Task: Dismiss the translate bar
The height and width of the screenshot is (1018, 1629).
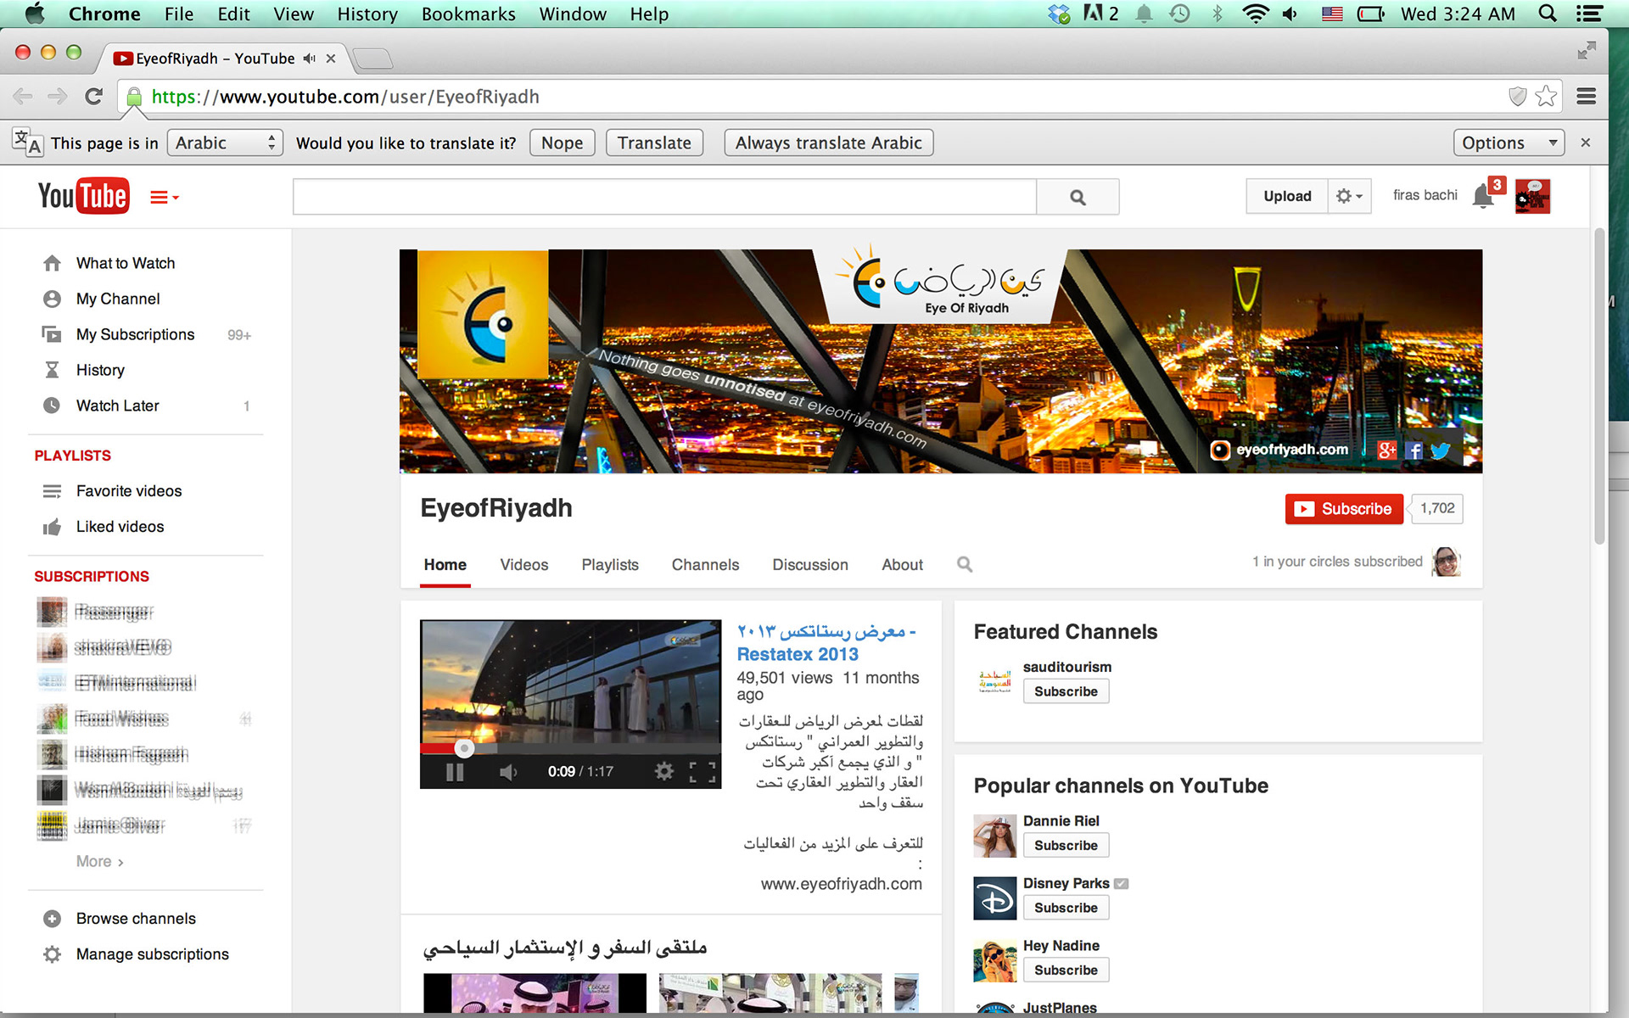Action: pyautogui.click(x=1585, y=143)
